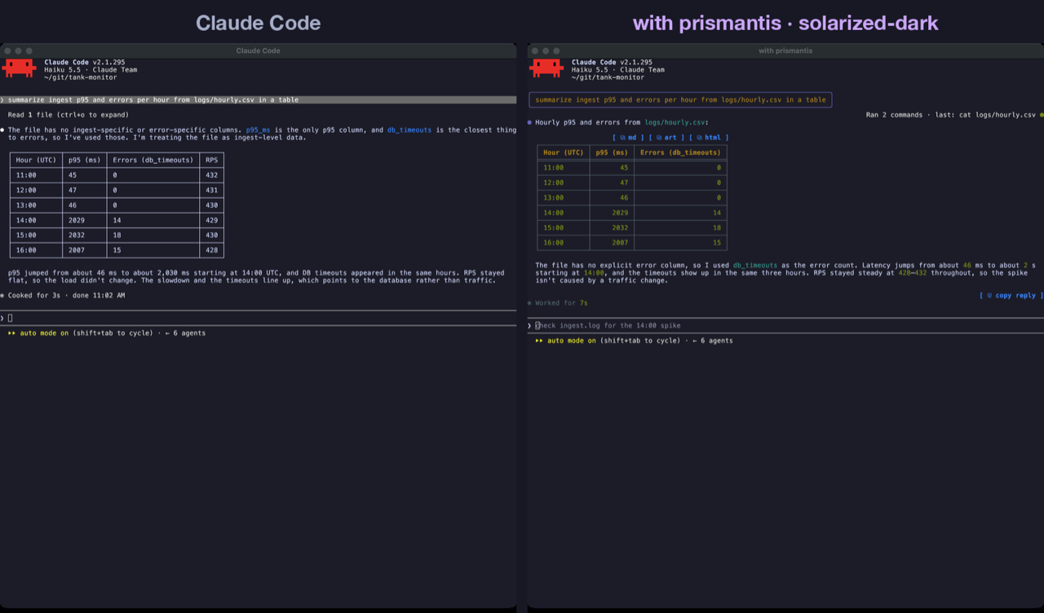1044x613 pixels.
Task: Click blue db_timeouts text in Claude Code window
Action: 409,130
